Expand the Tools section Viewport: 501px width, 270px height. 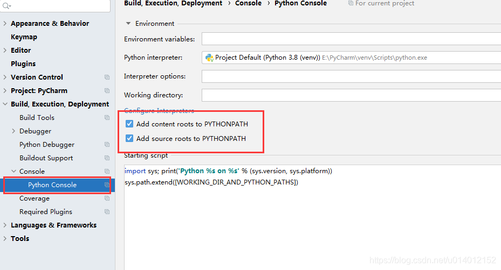point(5,238)
